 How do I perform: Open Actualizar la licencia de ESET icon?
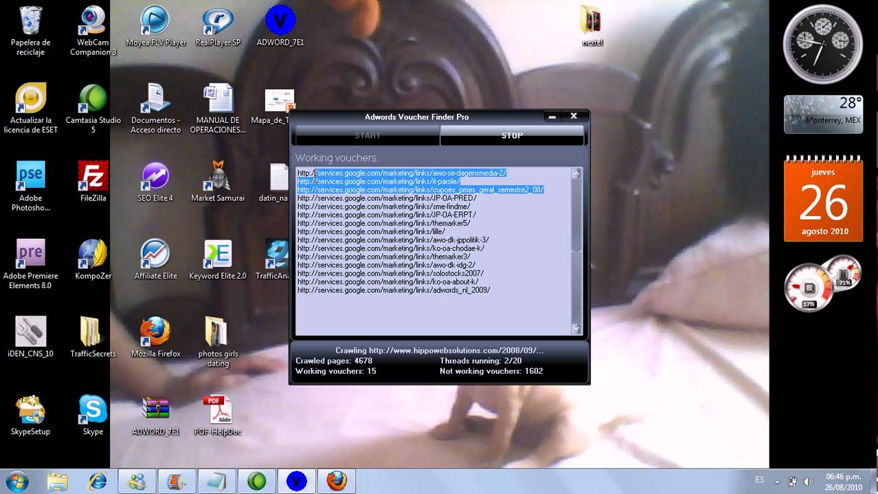30,108
